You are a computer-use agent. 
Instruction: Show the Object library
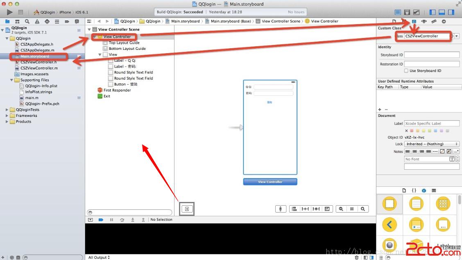[x=424, y=191]
